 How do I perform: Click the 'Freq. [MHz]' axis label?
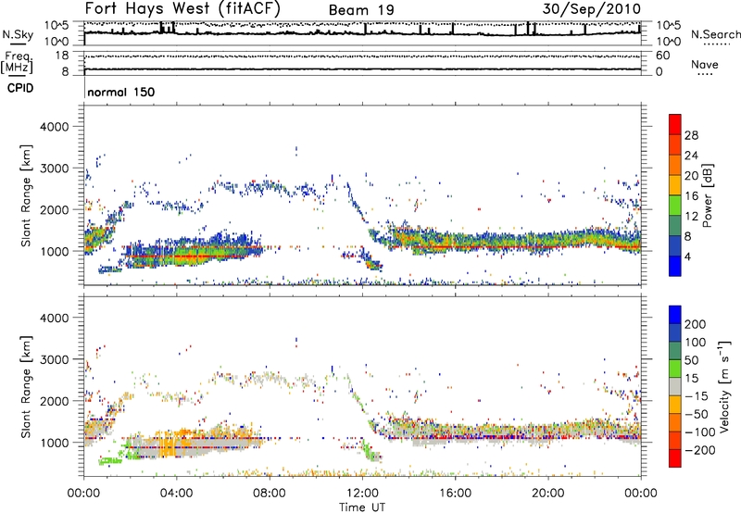[x=17, y=63]
